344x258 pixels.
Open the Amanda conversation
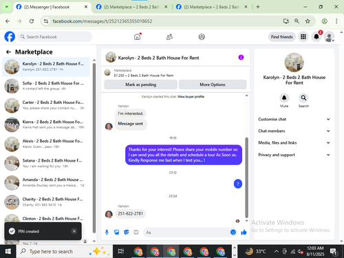pyautogui.click(x=46, y=182)
